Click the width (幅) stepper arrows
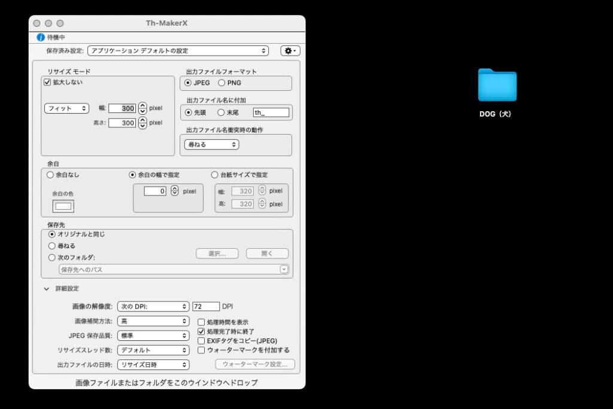This screenshot has width=613, height=409. point(142,108)
